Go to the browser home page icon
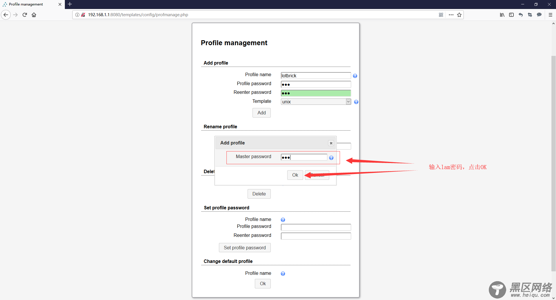Image resolution: width=556 pixels, height=300 pixels. 34,15
